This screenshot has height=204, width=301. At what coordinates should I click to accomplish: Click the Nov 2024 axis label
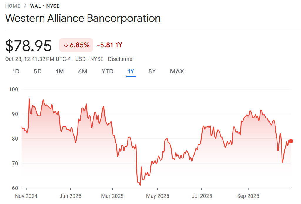pos(26,196)
